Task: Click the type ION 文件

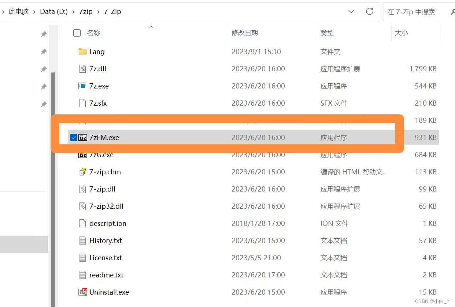Action: click(334, 223)
